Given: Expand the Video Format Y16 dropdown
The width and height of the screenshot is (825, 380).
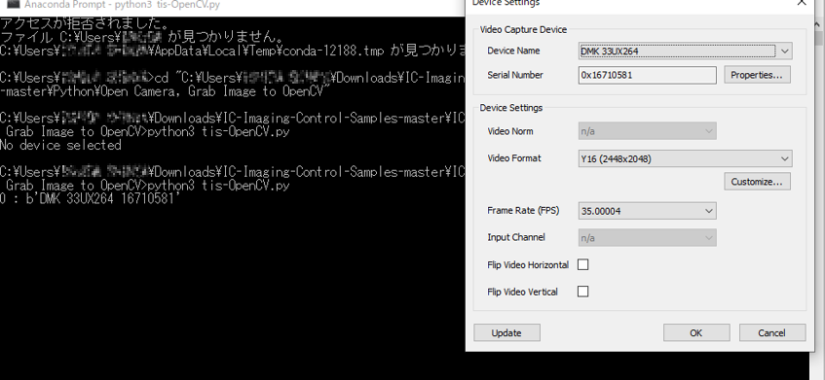Looking at the screenshot, I should pyautogui.click(x=685, y=158).
